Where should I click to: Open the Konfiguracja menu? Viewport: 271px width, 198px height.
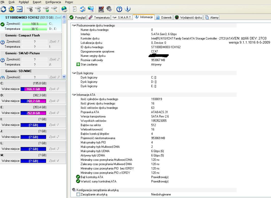53,2
